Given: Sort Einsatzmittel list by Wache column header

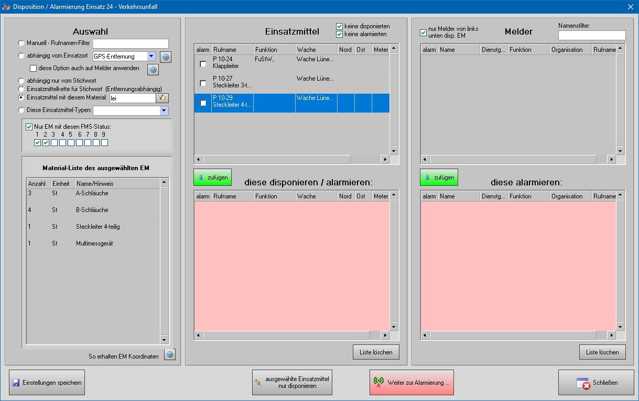Looking at the screenshot, I should tap(316, 50).
